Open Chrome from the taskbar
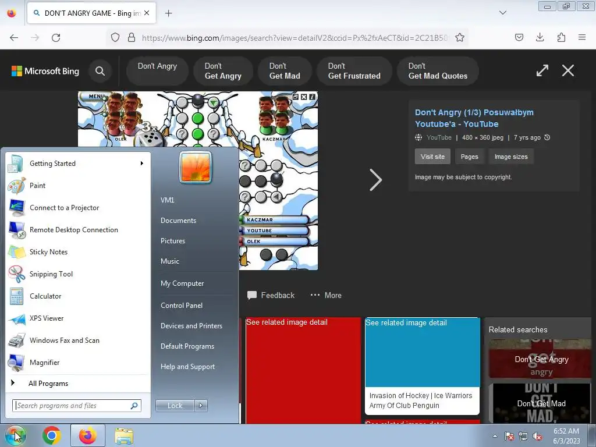The width and height of the screenshot is (596, 447). [x=52, y=435]
